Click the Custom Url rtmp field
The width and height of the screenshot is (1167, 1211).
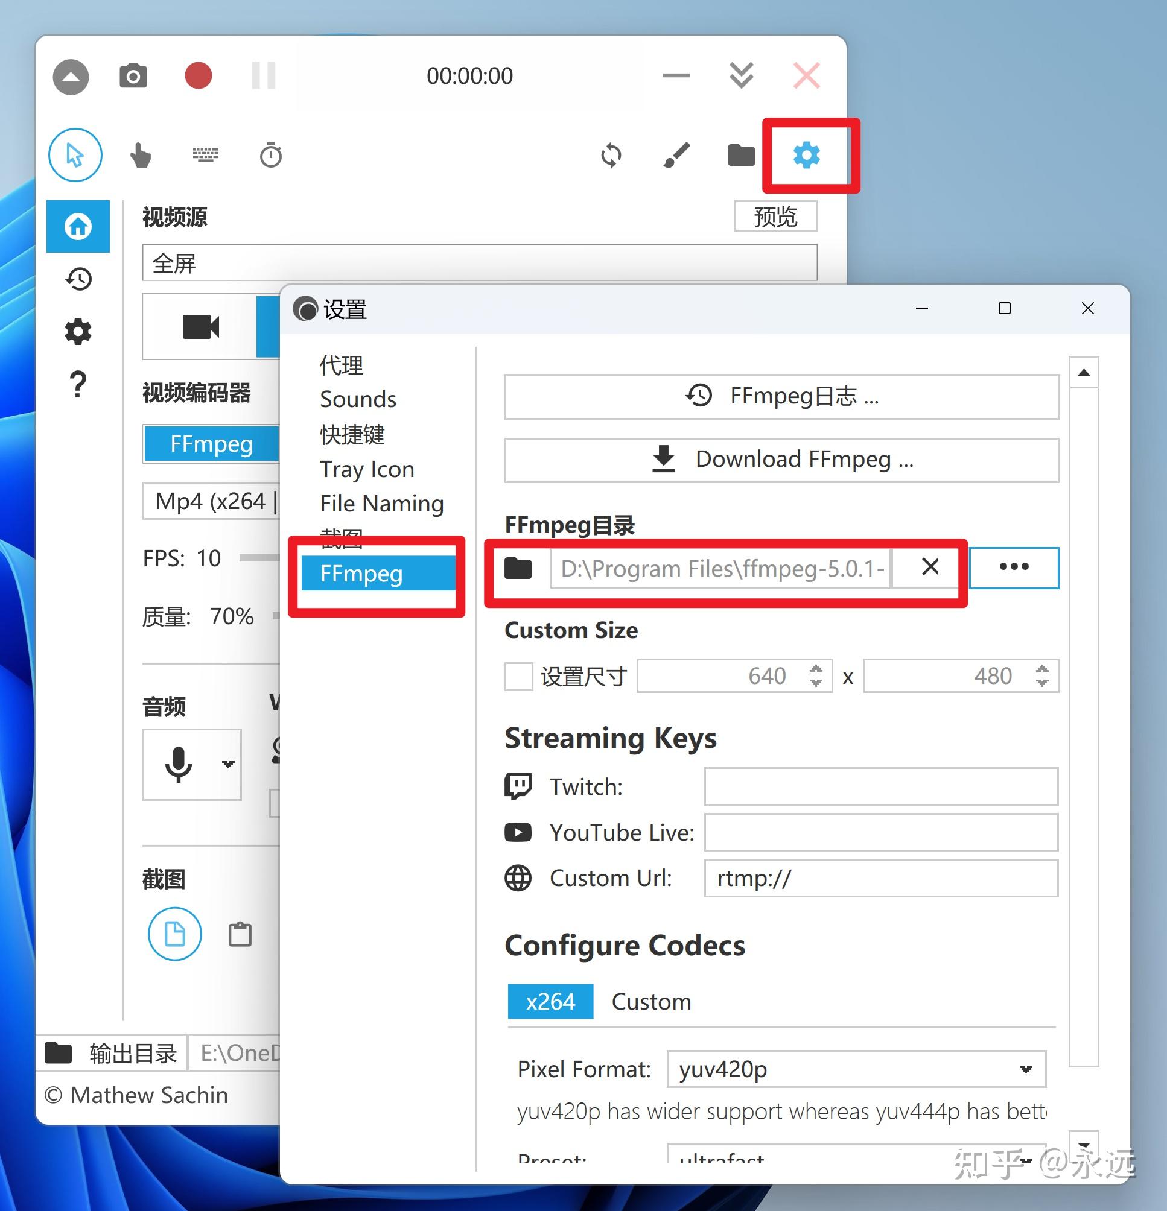pyautogui.click(x=881, y=878)
